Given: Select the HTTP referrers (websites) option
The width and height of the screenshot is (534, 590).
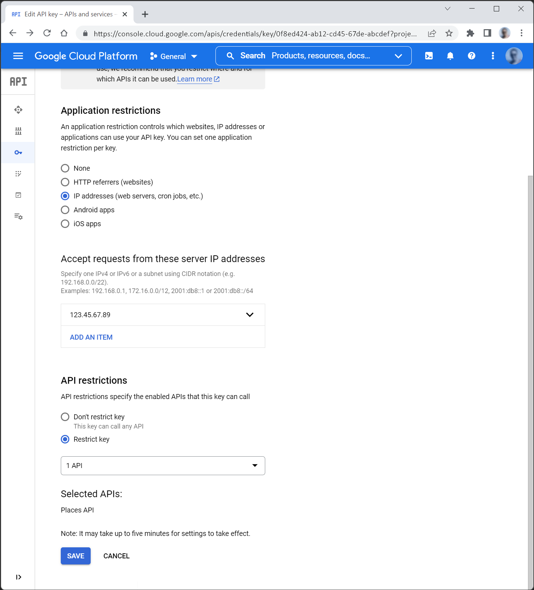Looking at the screenshot, I should pyautogui.click(x=65, y=182).
